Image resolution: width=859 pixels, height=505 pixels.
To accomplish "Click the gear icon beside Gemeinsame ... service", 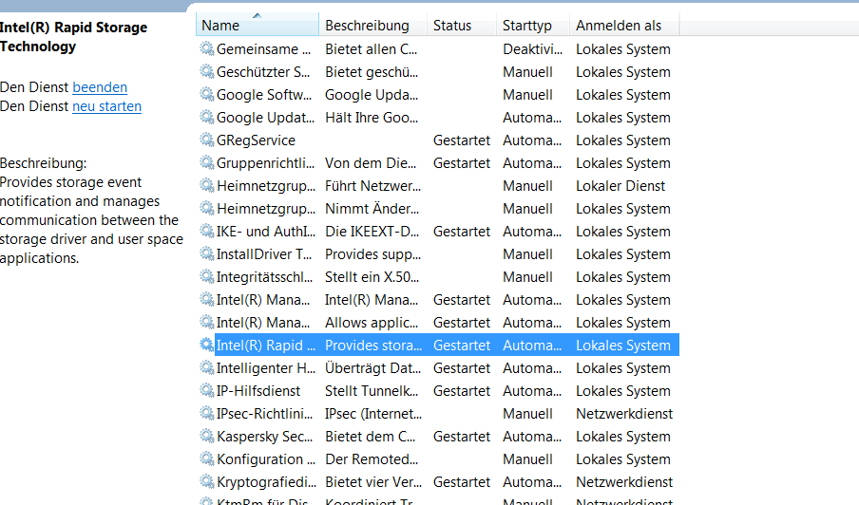I will (207, 49).
